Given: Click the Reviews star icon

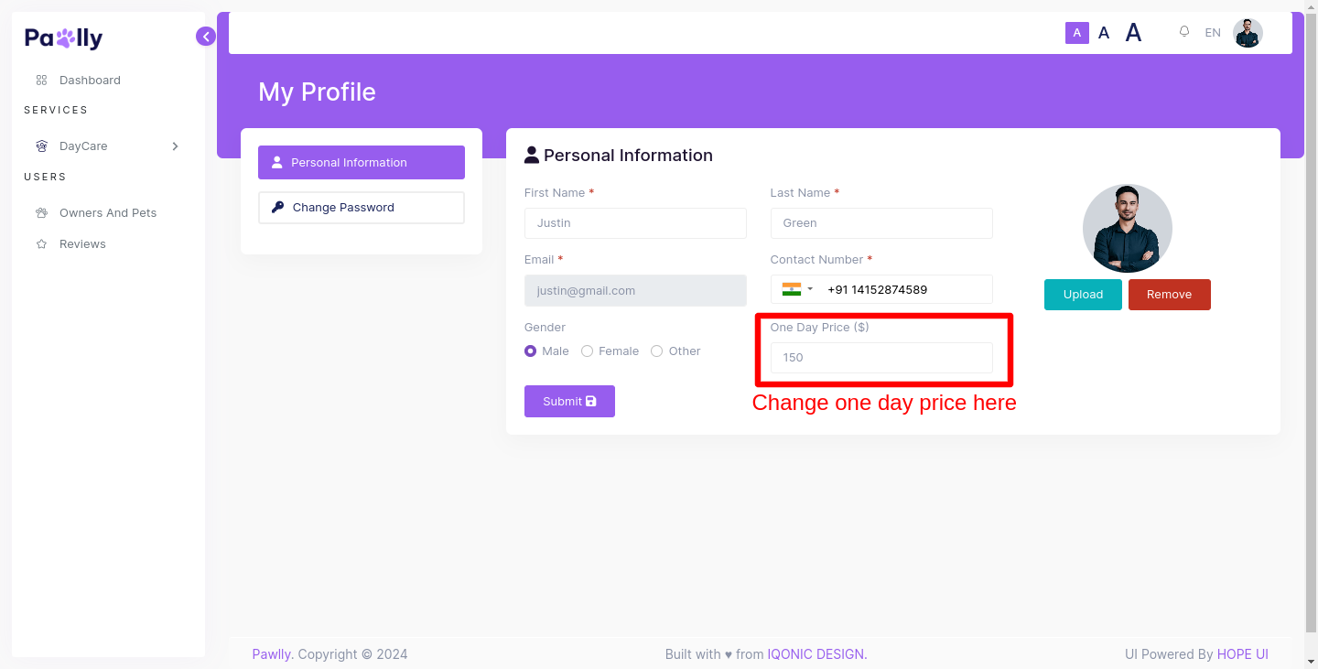Looking at the screenshot, I should pos(41,244).
